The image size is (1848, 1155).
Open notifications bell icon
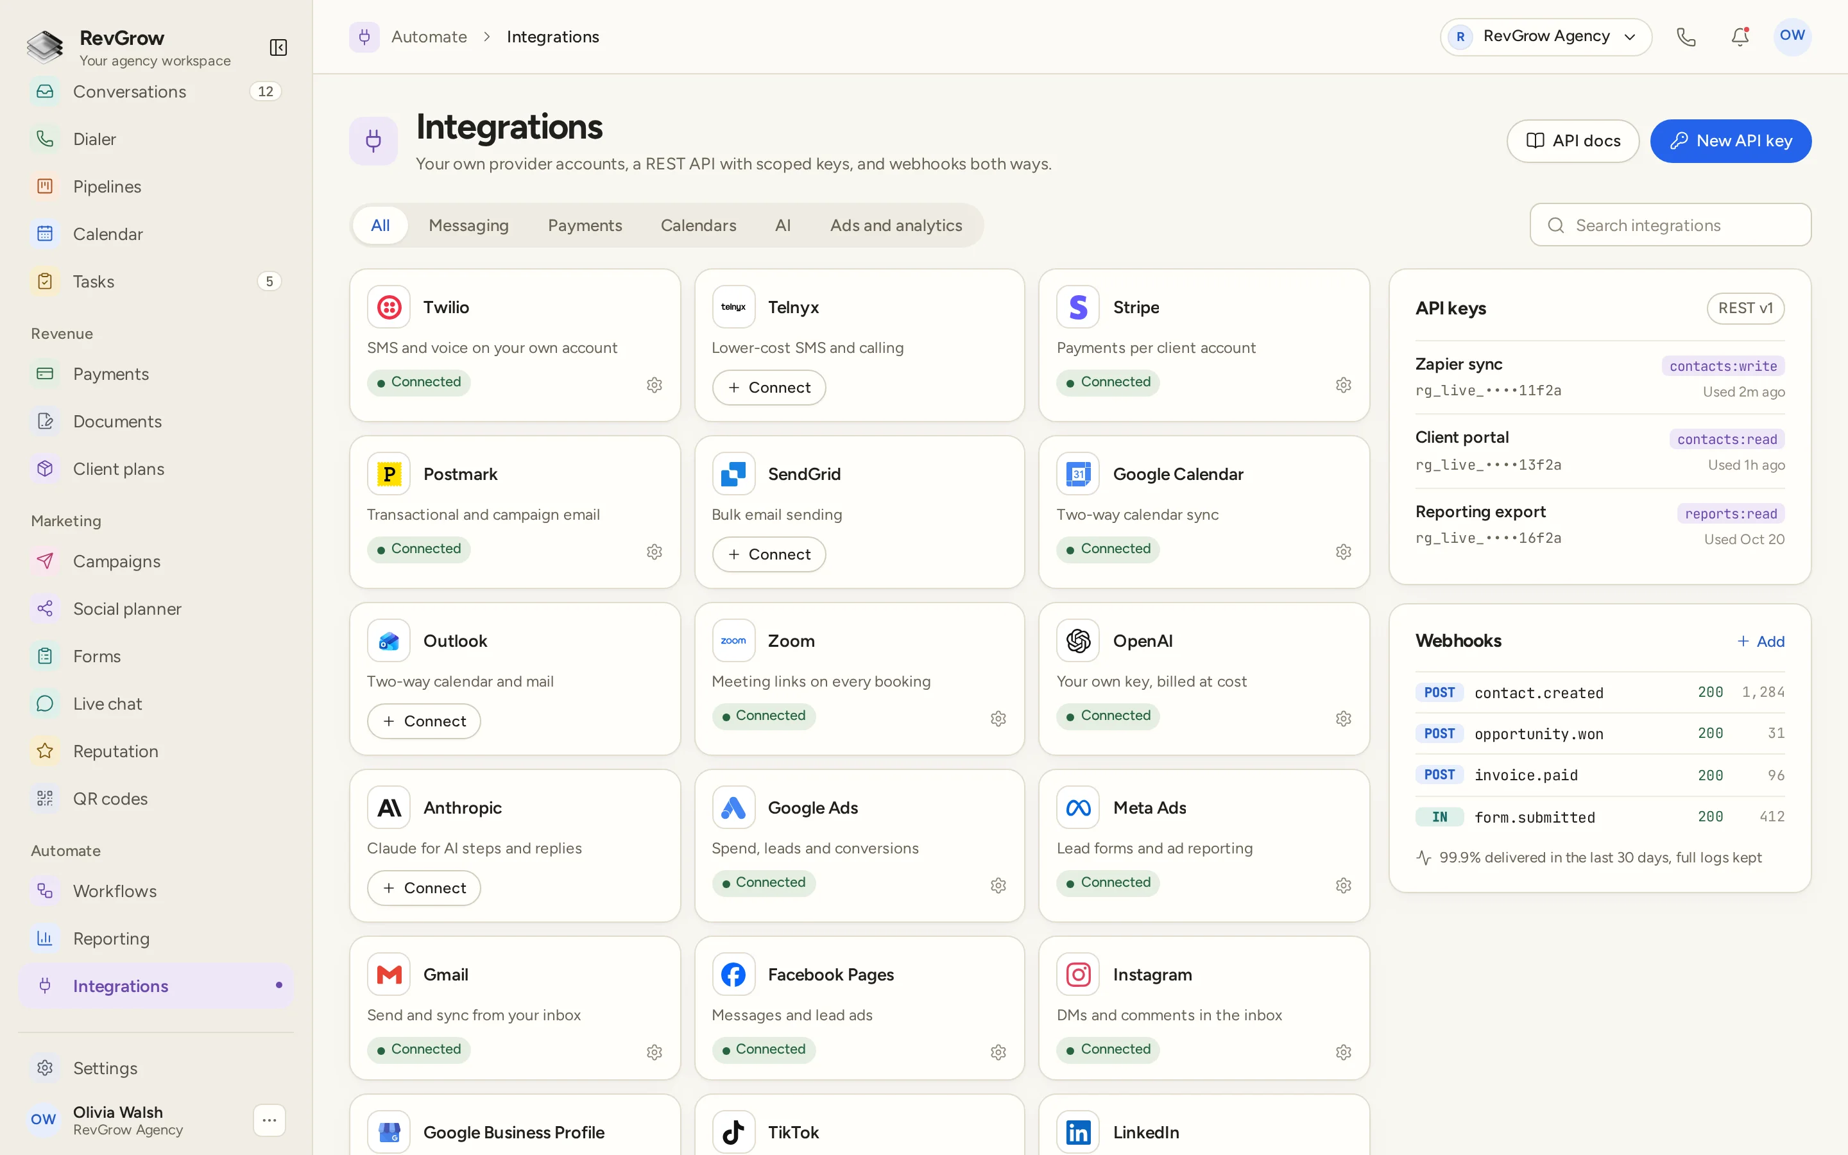[1740, 37]
